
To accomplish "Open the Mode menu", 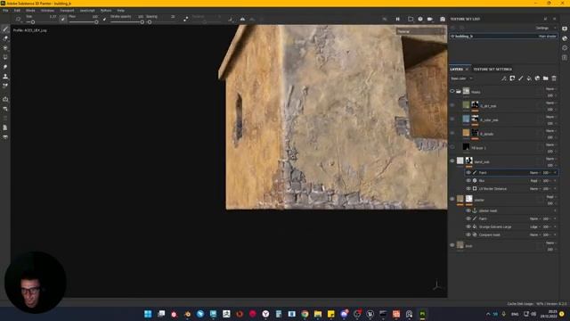I will (30, 11).
